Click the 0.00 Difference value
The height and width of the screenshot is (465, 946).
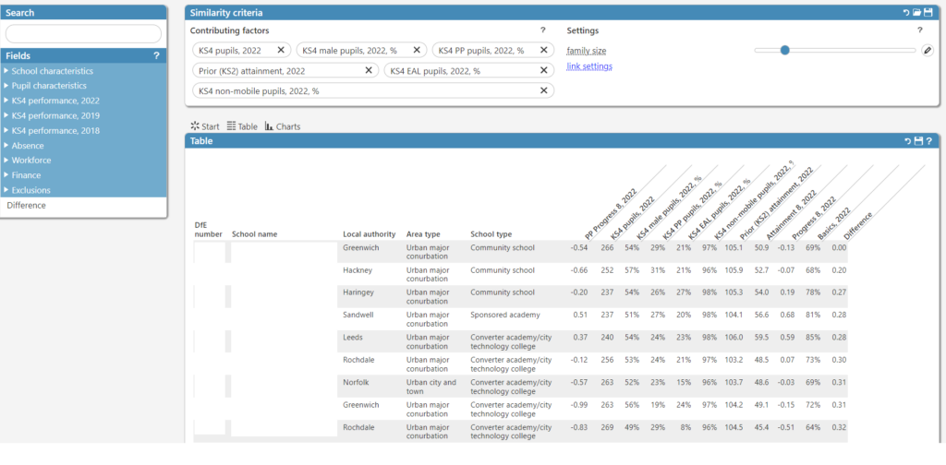tap(839, 247)
